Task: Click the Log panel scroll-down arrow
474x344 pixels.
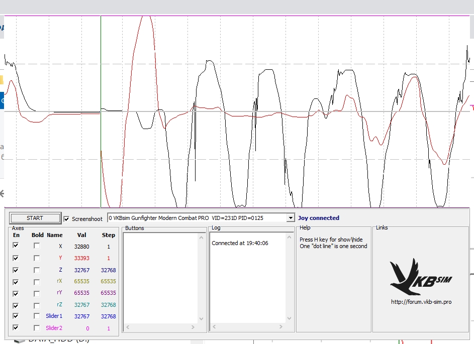Action: tap(289, 318)
